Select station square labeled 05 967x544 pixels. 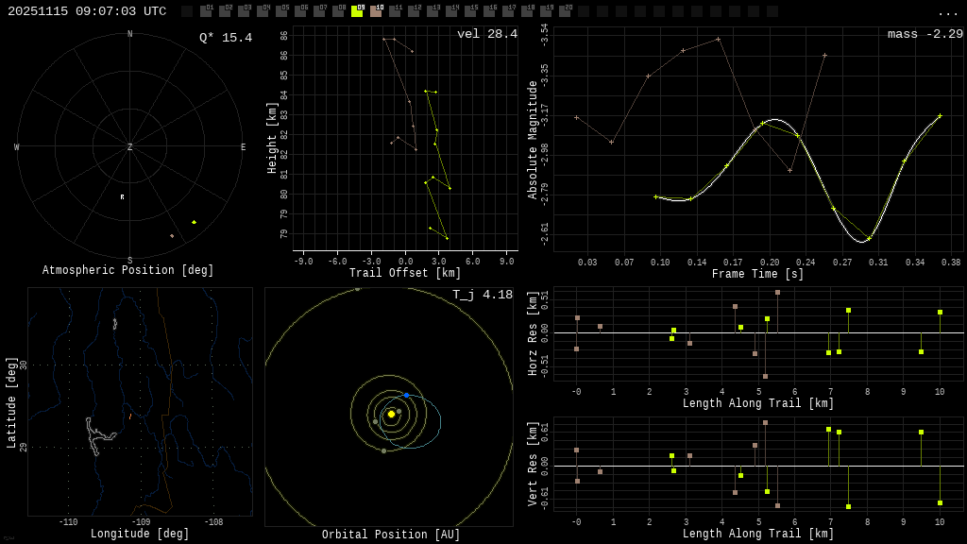(281, 11)
